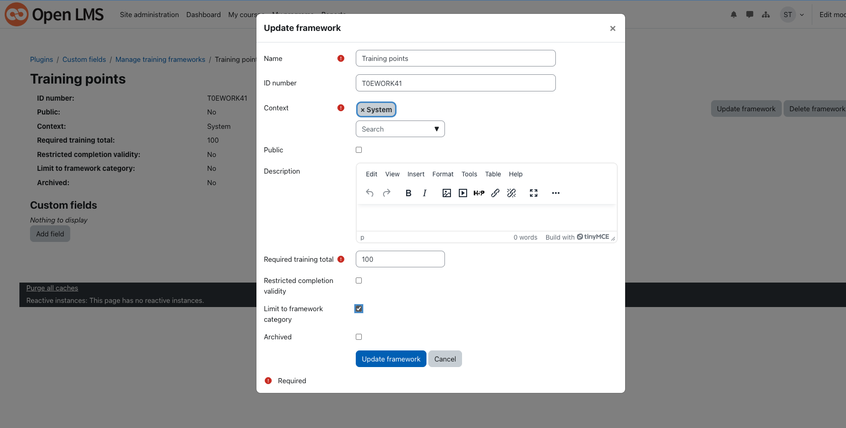Click the blue Update framework button

[391, 359]
